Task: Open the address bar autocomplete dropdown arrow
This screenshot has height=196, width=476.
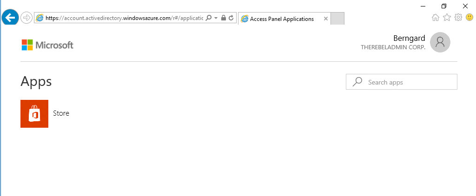Action: point(216,18)
